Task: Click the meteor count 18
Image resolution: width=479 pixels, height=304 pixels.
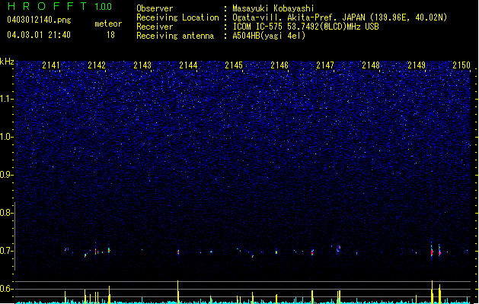Action: 110,35
